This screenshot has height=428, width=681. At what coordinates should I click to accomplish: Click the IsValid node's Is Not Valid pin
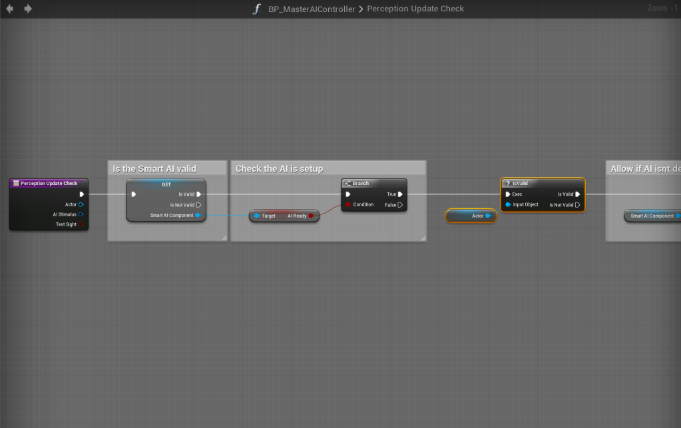pos(578,205)
